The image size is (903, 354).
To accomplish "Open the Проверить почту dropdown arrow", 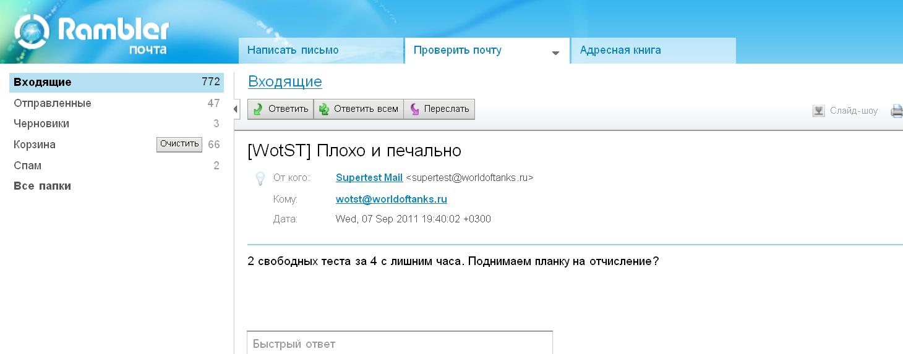I will click(x=555, y=53).
